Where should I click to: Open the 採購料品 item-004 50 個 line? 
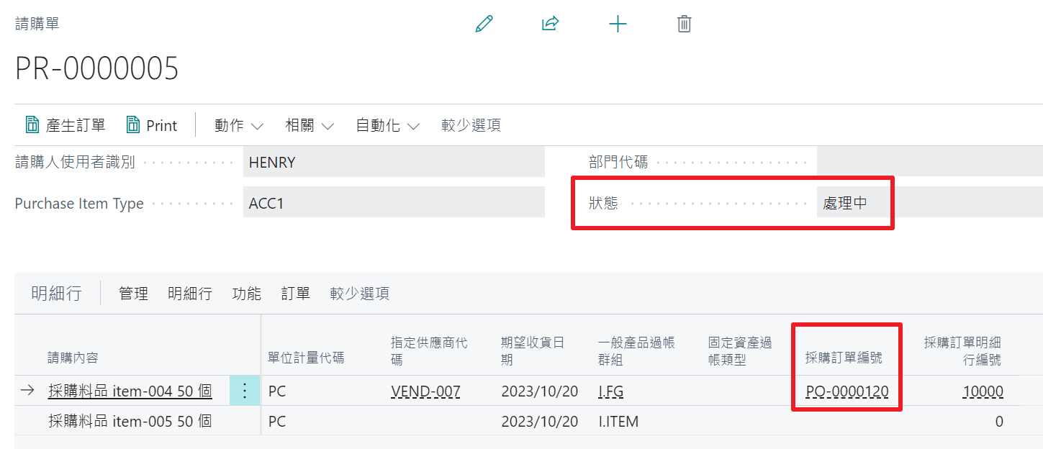[130, 391]
